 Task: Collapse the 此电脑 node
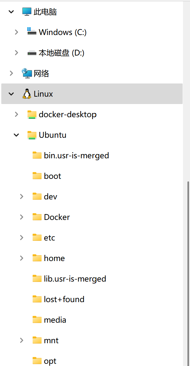click(x=11, y=11)
